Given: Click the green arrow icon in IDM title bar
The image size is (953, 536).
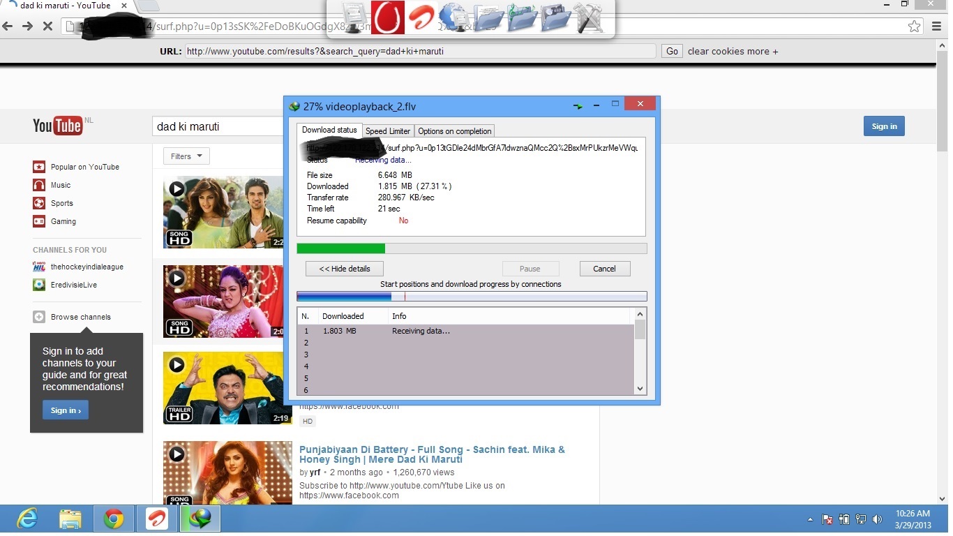Looking at the screenshot, I should click(578, 106).
